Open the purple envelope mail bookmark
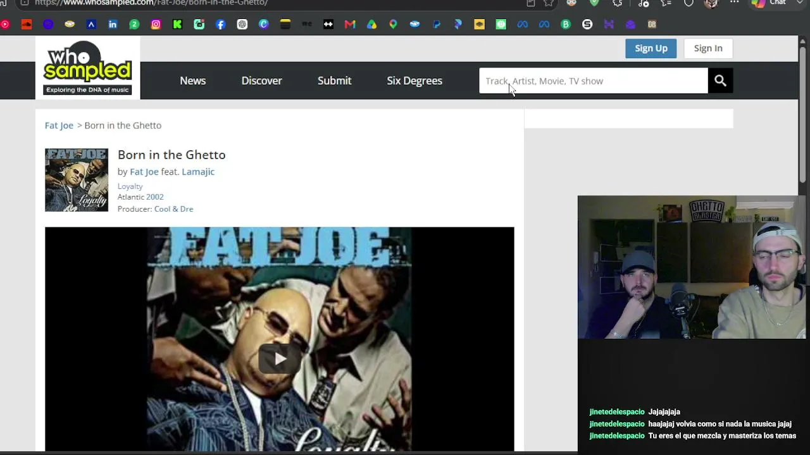 tap(630, 24)
